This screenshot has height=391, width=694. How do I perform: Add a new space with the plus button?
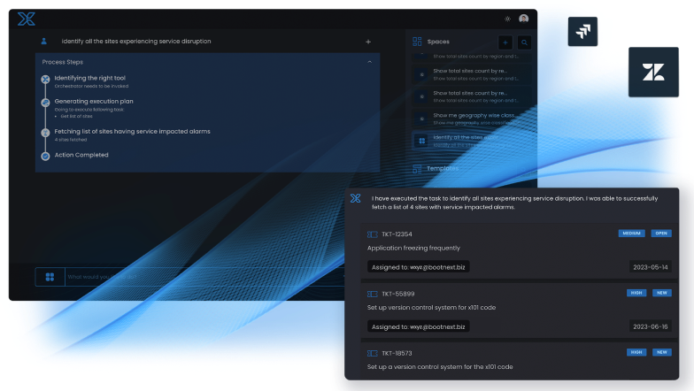point(505,42)
